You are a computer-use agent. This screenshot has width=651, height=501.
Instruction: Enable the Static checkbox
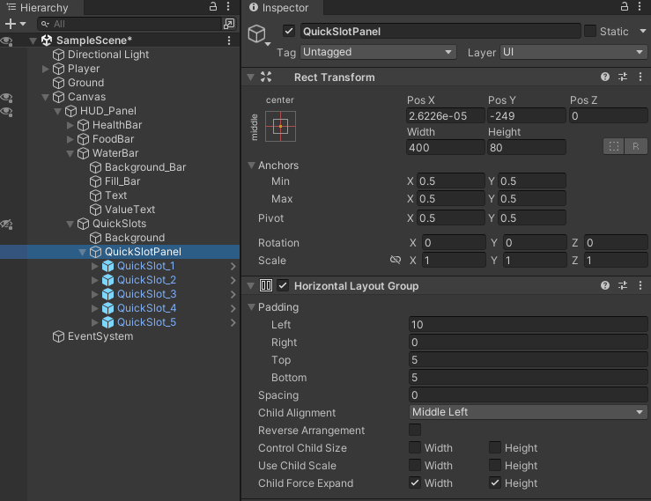coord(590,31)
